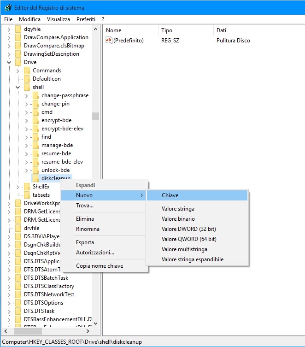Click Rinomina in context menu
The image size is (305, 347).
tap(103, 229)
